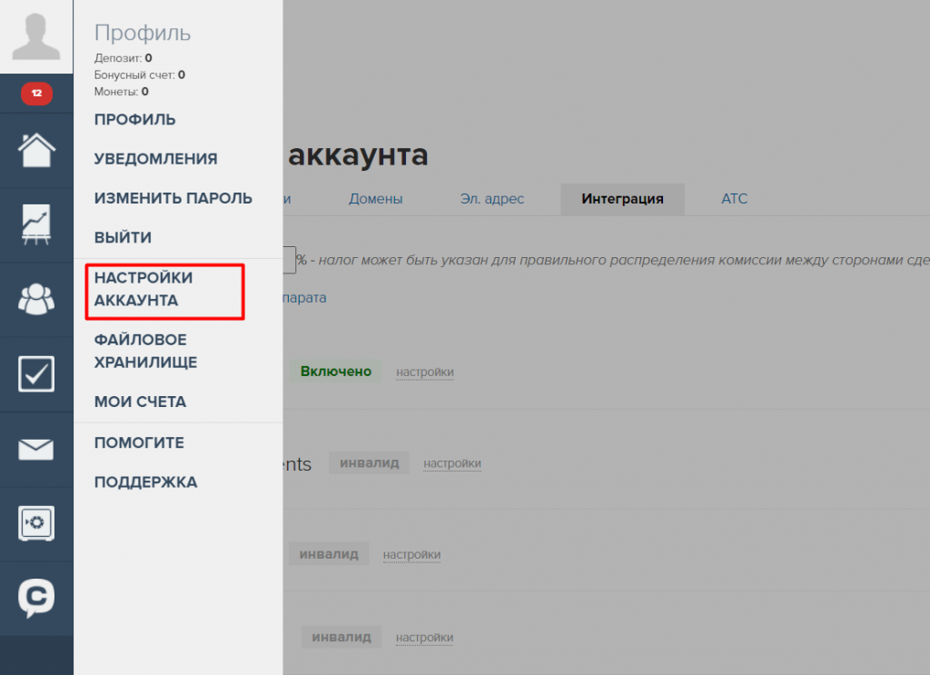The image size is (930, 675).
Task: Go to the Home house icon
Action: (x=36, y=150)
